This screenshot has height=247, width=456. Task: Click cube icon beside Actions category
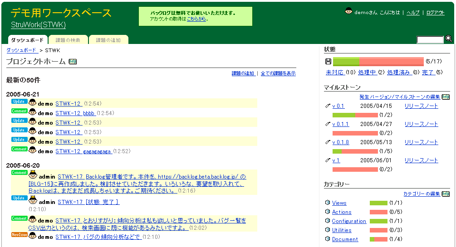[x=328, y=212]
